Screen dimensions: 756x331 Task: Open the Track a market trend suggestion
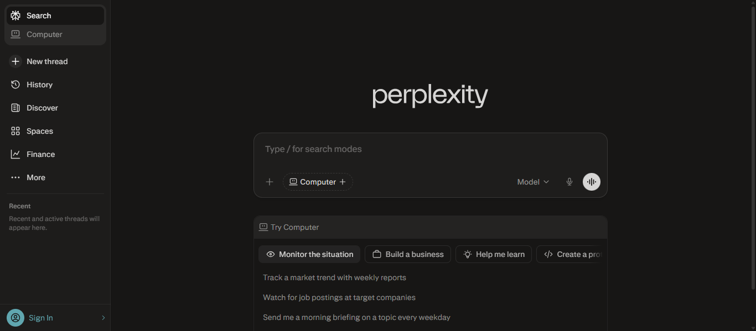(x=334, y=277)
